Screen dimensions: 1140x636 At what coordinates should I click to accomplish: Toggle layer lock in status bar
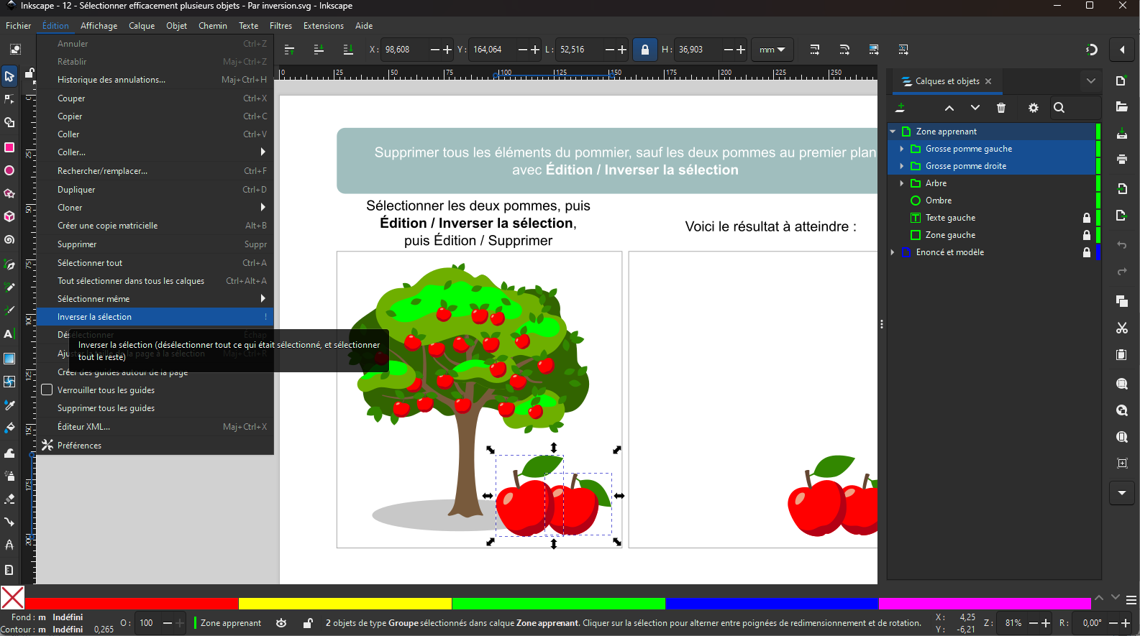click(x=308, y=623)
